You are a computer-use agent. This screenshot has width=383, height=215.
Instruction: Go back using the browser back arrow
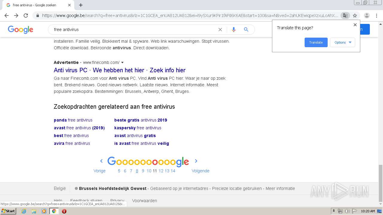point(7,16)
